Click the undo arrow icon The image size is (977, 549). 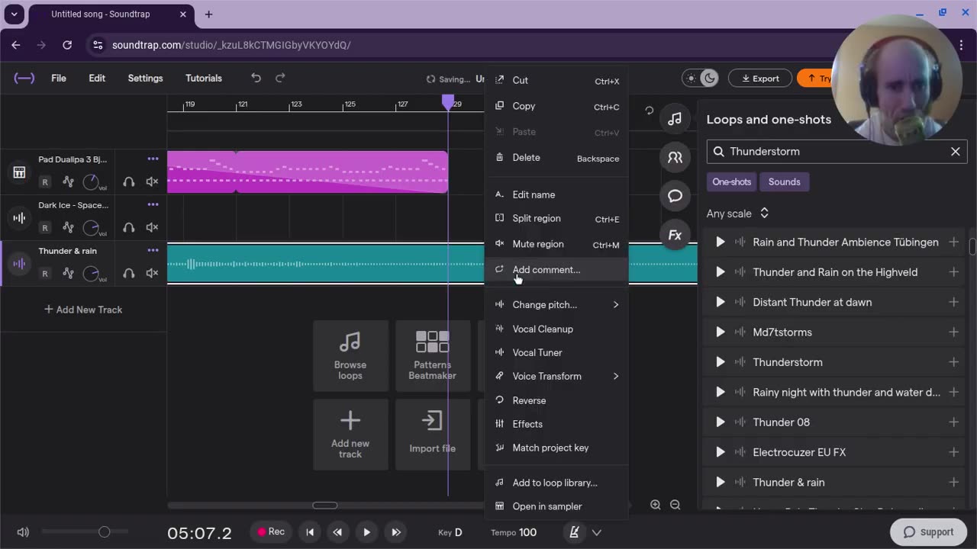click(x=256, y=78)
